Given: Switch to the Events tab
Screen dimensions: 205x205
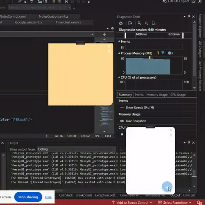Looking at the screenshot, I should tap(139, 95).
